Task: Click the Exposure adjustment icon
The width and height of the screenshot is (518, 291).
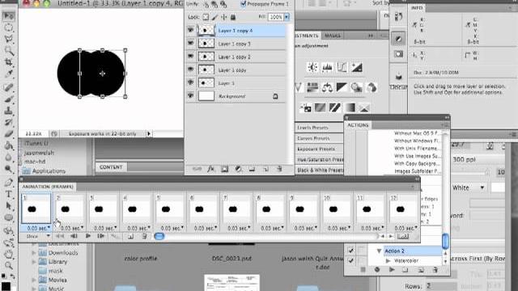Action: [357, 67]
